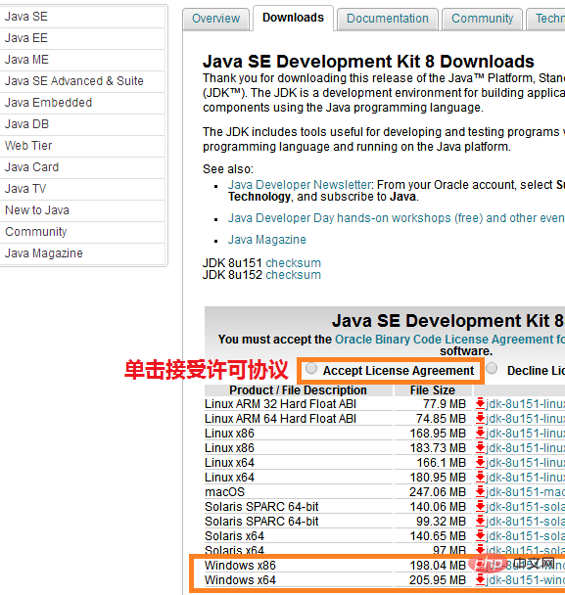
Task: Open Java Embedded in the sidebar
Action: (82, 103)
